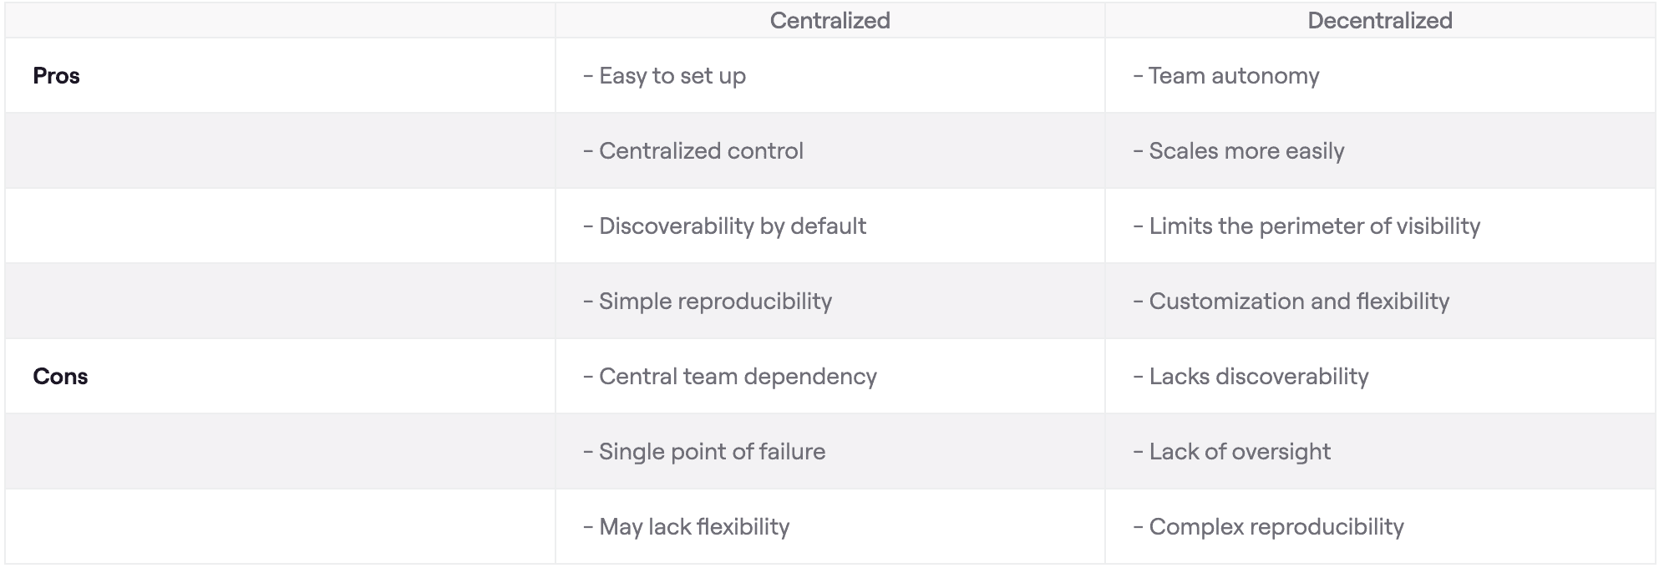Click 'Limits the perimeter of visibility'
Viewport: 1659px width, 568px height.
1314,226
